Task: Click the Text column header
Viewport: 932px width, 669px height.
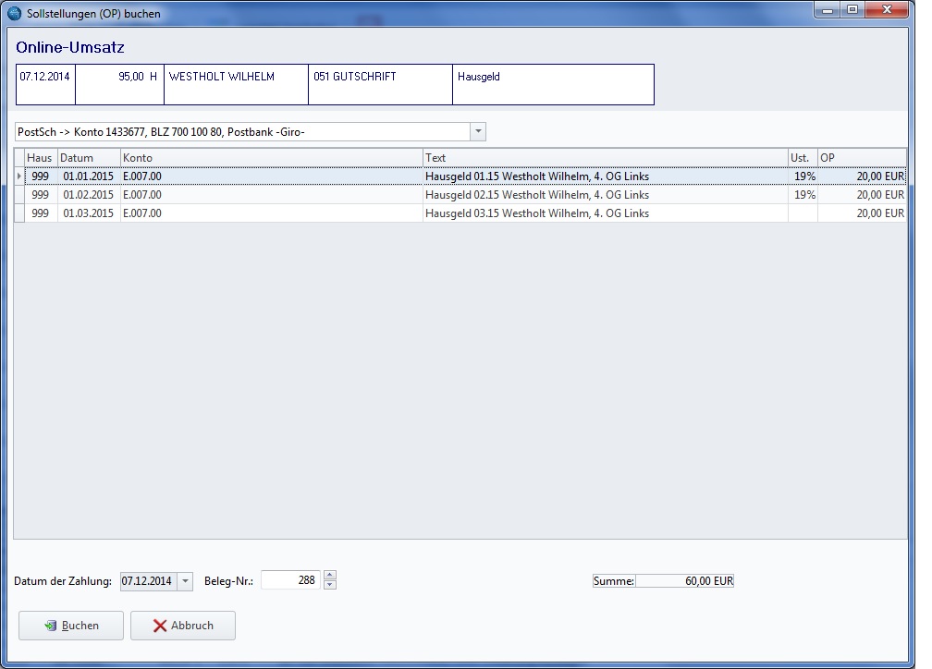Action: (605, 158)
